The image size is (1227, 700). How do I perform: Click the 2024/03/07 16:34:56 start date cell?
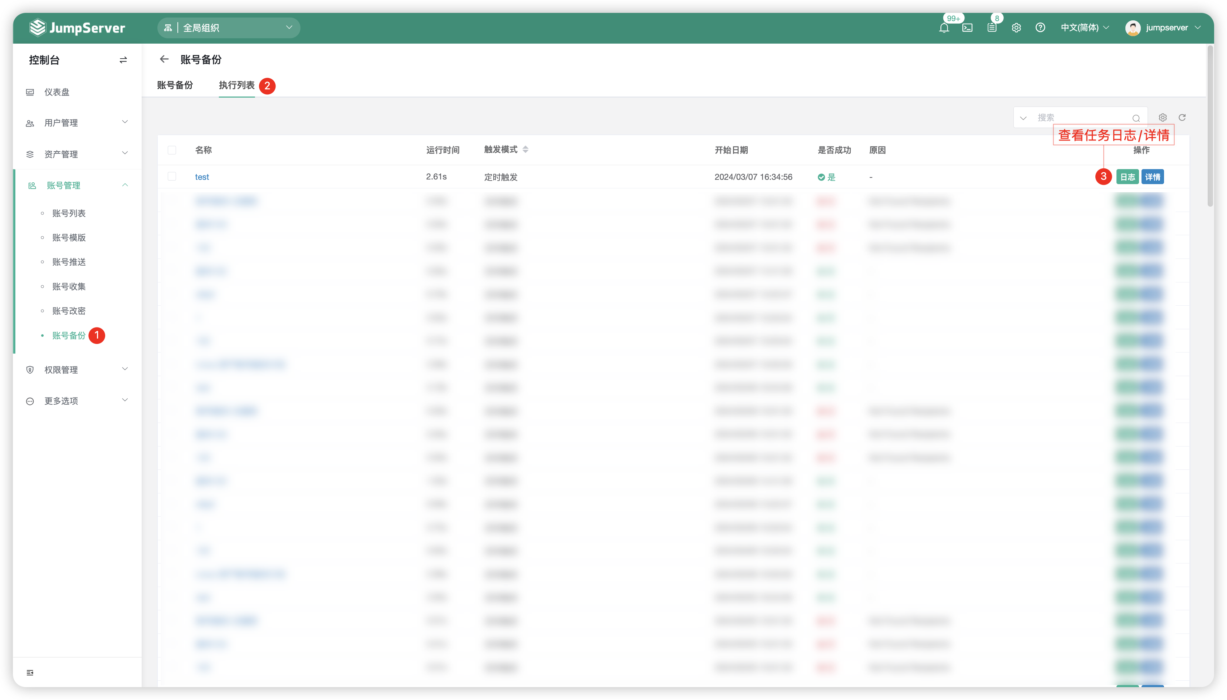[x=753, y=177]
